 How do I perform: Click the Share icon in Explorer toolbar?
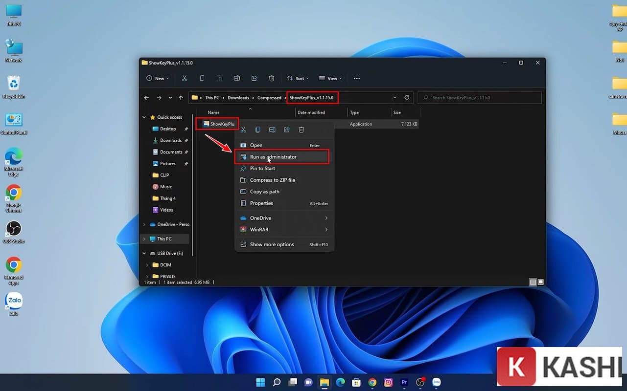[x=254, y=78]
